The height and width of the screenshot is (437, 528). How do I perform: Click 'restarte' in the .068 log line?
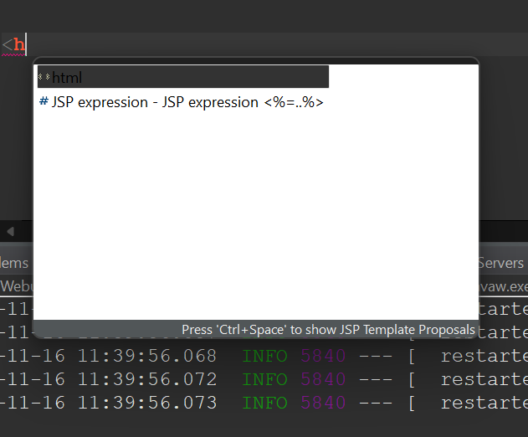click(x=484, y=356)
